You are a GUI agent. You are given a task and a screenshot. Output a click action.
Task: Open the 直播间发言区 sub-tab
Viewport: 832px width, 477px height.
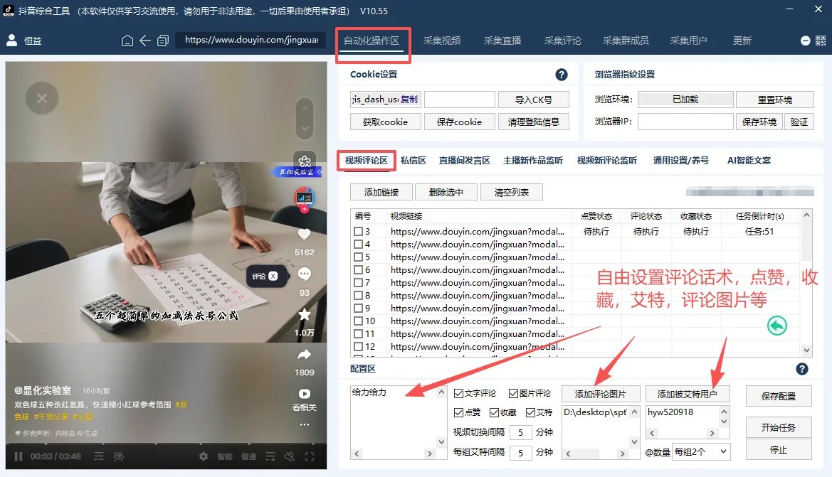(464, 161)
